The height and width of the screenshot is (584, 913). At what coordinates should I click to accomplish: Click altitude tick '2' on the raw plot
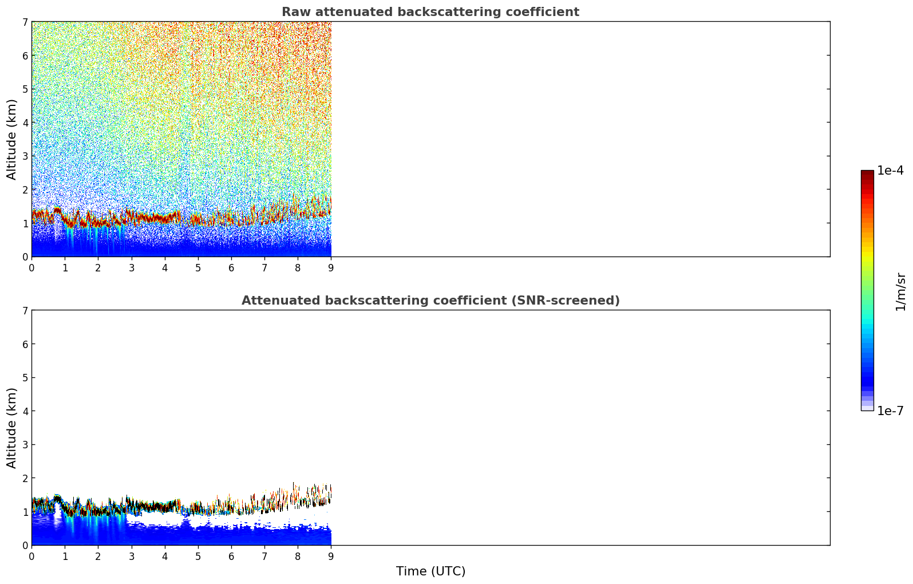(x=25, y=190)
